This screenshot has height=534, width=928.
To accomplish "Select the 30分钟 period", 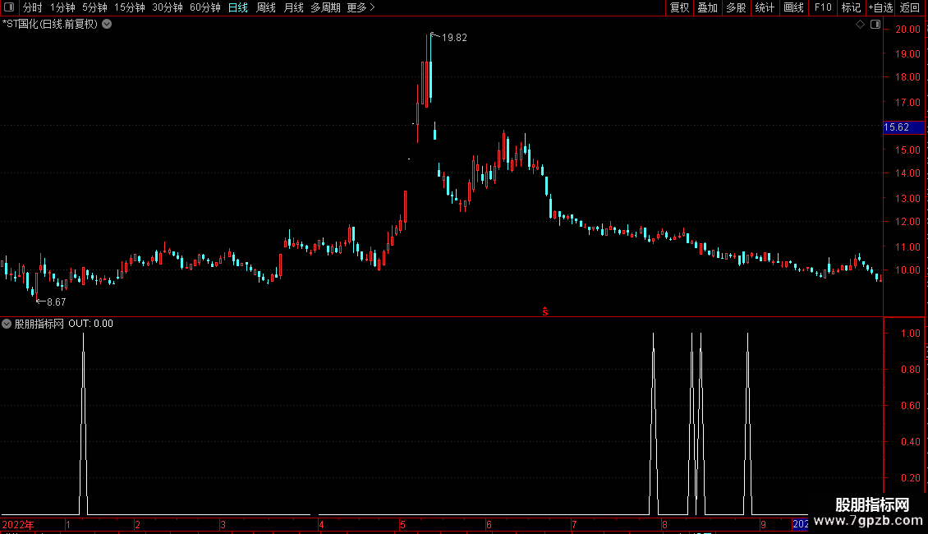I will tap(168, 7).
